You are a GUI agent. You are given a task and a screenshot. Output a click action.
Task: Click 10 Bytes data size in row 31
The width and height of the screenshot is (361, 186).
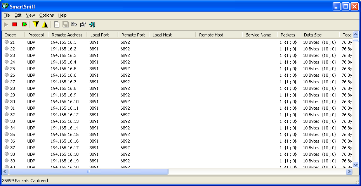[319, 108]
